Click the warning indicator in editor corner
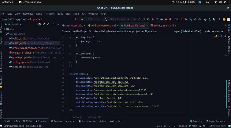The width and height of the screenshot is (231, 128). pyautogui.click(x=217, y=36)
